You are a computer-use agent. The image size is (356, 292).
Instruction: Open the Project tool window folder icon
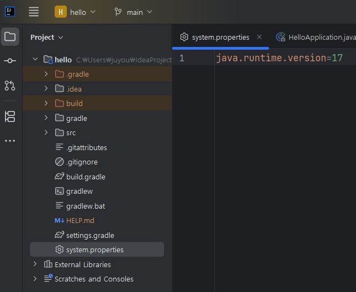tap(10, 37)
